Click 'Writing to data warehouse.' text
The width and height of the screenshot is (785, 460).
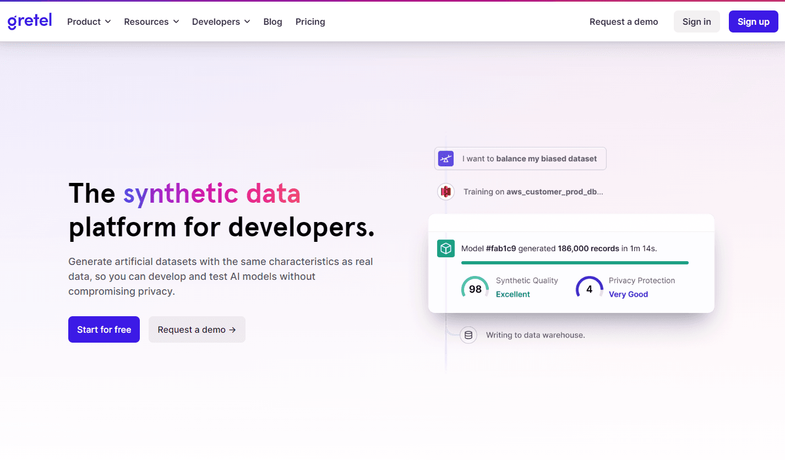[535, 335]
